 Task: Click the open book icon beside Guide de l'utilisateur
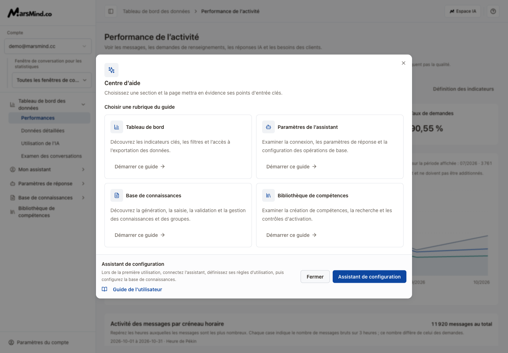[x=104, y=289]
